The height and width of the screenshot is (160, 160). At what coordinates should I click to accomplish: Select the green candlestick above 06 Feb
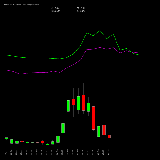tap(68, 106)
